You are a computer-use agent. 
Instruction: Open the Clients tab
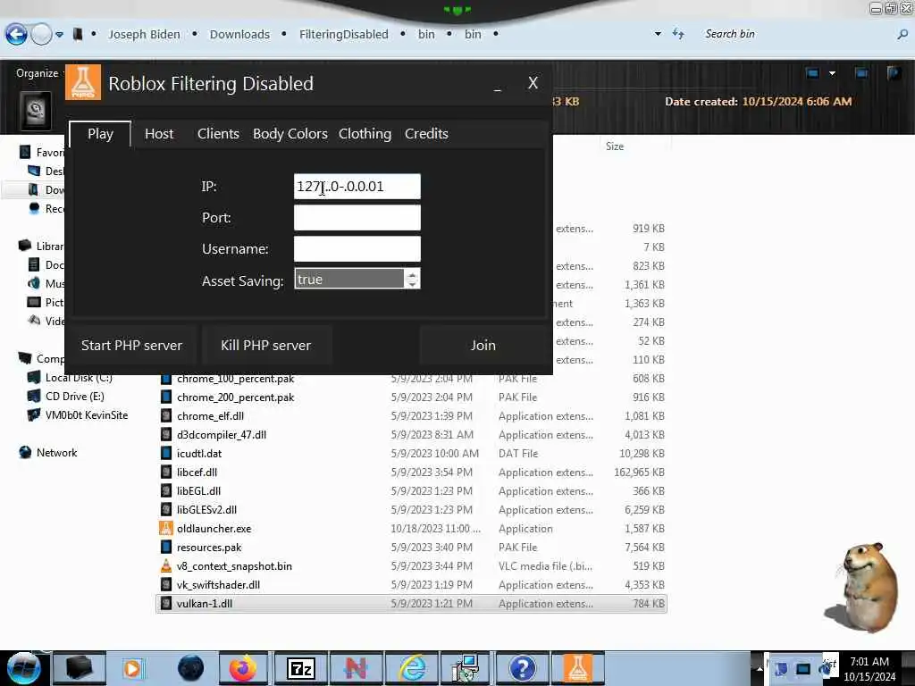point(218,134)
